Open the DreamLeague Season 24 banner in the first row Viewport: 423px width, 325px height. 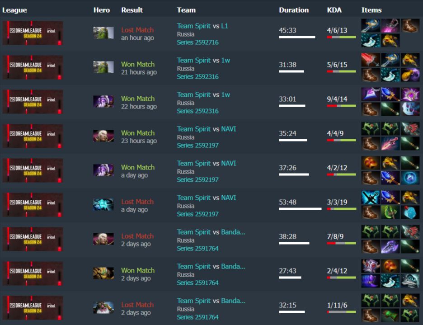pyautogui.click(x=33, y=33)
